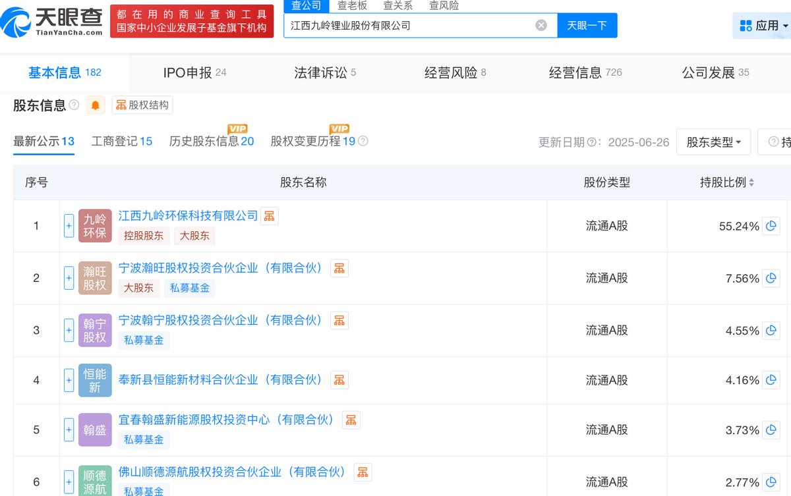The height and width of the screenshot is (496, 791).
Task: Click equity structure icon after 佛山顺德源航股权投资合伙企业
Action: point(363,472)
